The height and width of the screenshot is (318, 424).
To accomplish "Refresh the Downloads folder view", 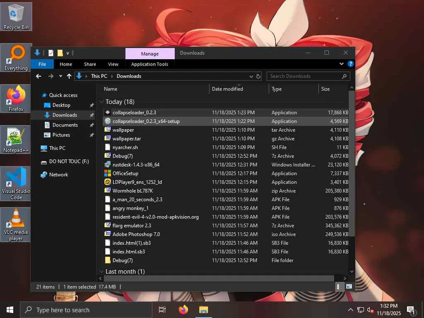I will click(258, 76).
